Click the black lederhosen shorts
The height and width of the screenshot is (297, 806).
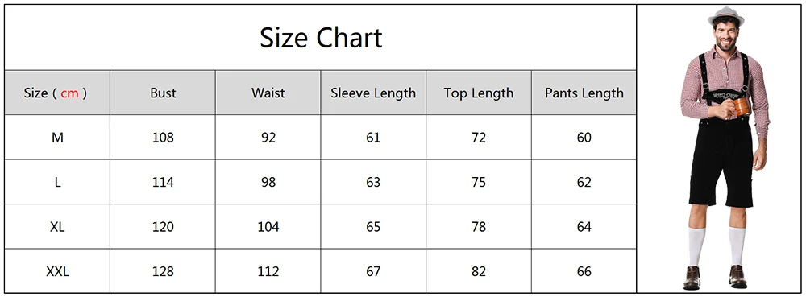pyautogui.click(x=721, y=162)
